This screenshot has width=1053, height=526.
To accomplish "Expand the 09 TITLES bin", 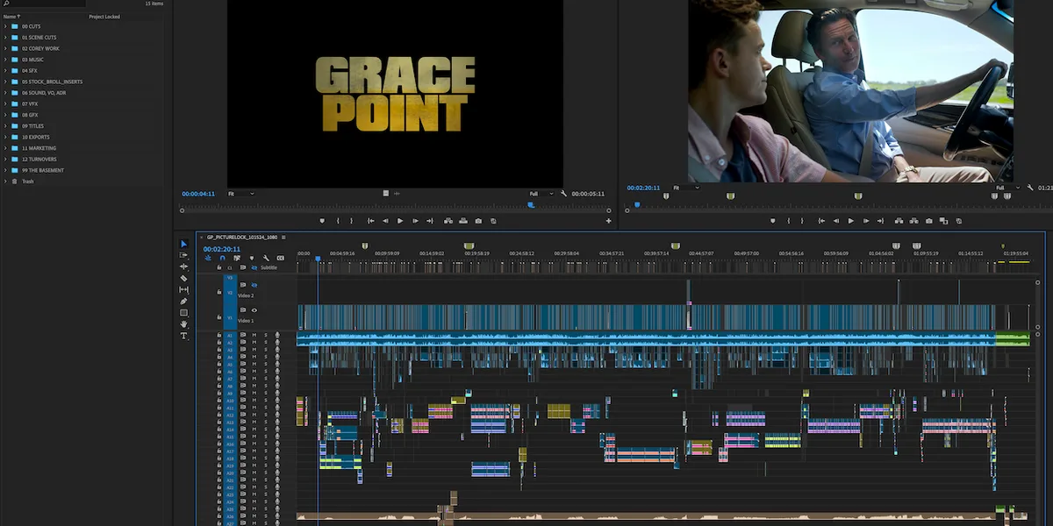I will [x=4, y=126].
